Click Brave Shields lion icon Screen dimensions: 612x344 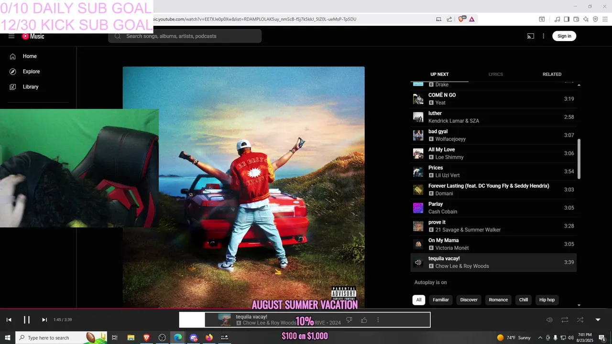click(461, 19)
